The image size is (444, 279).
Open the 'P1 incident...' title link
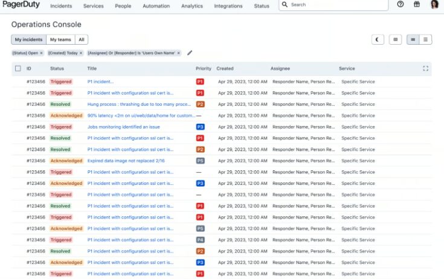tap(100, 82)
